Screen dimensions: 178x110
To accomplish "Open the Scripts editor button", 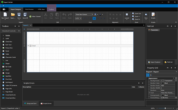I will point(153,16).
